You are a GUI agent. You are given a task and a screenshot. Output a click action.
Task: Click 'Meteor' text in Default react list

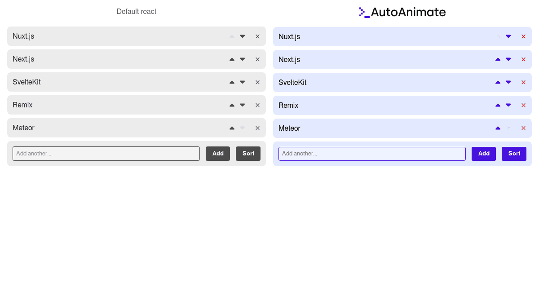[23, 128]
